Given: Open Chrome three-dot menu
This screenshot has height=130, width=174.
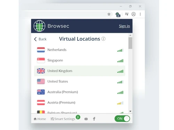Looking at the screenshot, I should (x=140, y=14).
